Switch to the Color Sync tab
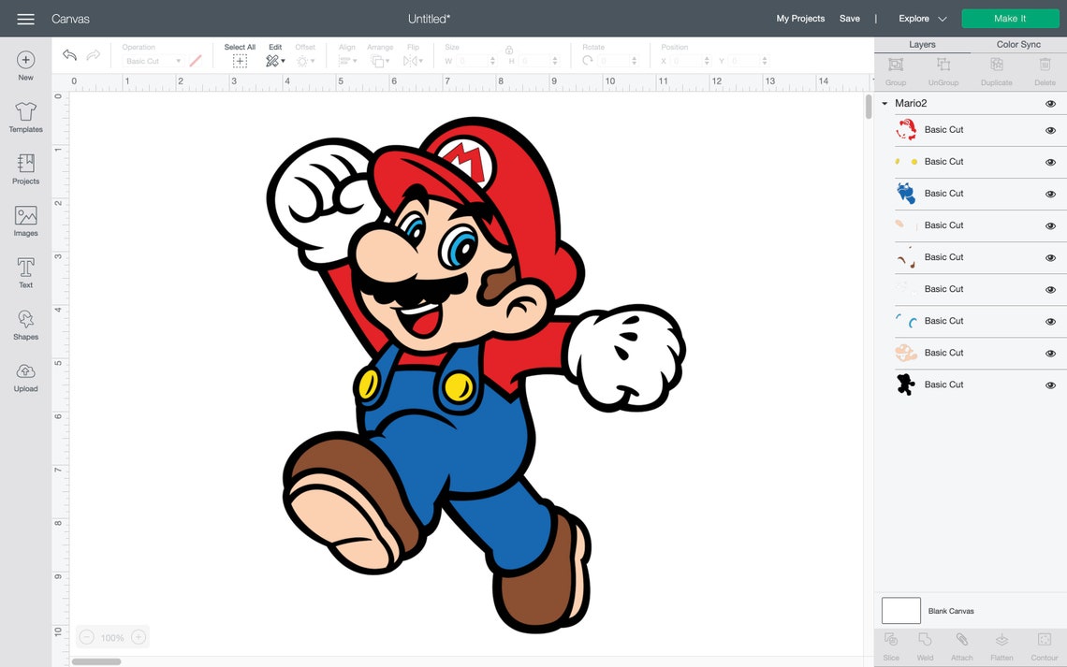This screenshot has width=1067, height=667. tap(1016, 44)
